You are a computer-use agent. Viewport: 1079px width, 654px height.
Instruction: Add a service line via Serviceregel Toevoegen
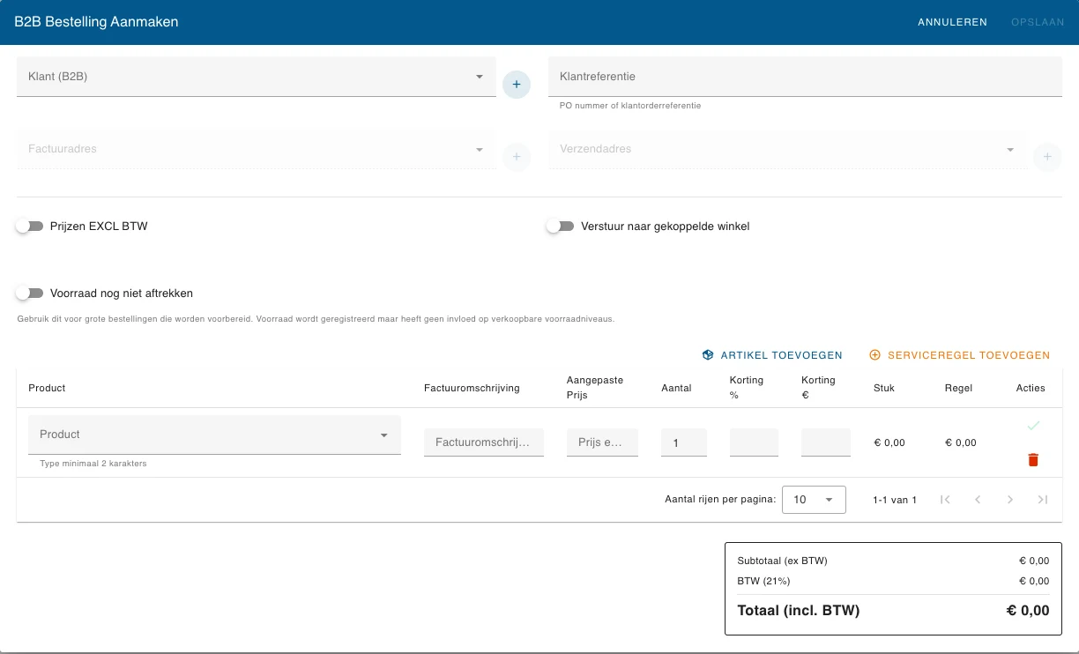coord(960,355)
